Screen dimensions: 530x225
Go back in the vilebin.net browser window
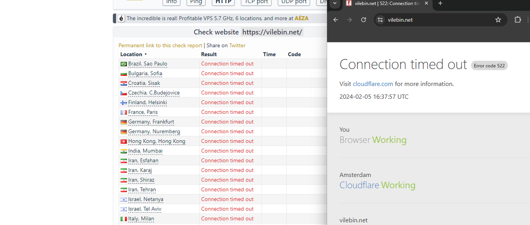(x=336, y=20)
